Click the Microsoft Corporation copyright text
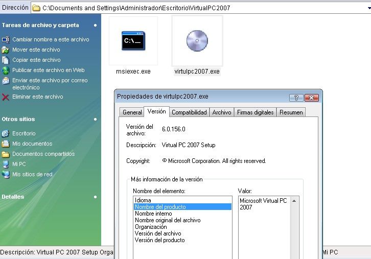371x259 pixels. 214,161
